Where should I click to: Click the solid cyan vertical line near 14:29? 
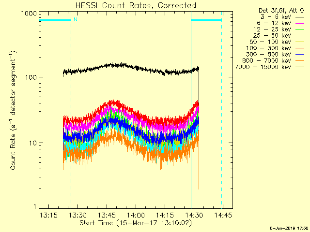tap(191, 111)
